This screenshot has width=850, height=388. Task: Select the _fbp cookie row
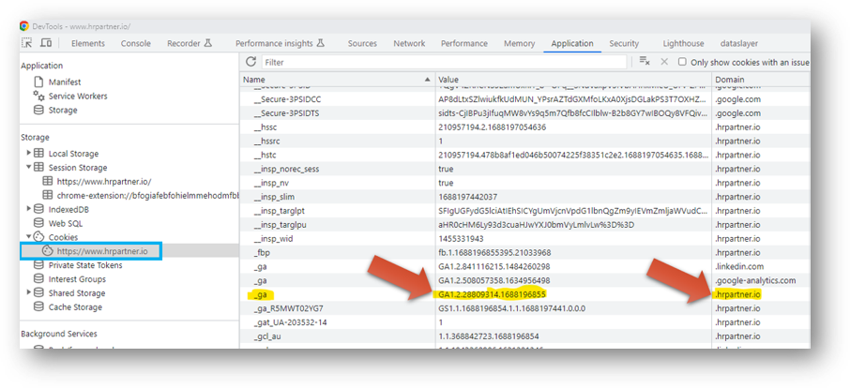(x=525, y=253)
